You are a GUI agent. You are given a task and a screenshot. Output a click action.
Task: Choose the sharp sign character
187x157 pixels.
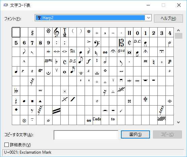tap(32, 32)
